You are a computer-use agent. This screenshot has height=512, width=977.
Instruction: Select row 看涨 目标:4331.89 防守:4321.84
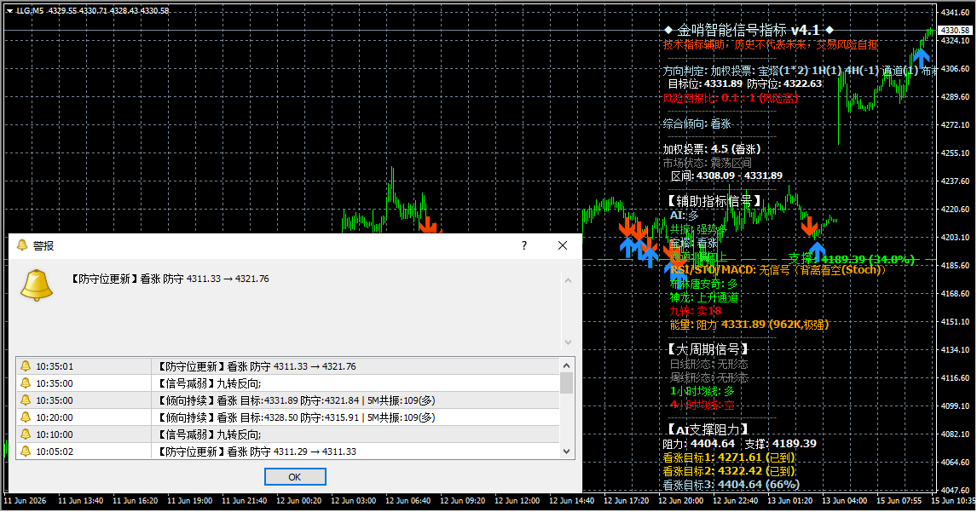[x=288, y=400]
